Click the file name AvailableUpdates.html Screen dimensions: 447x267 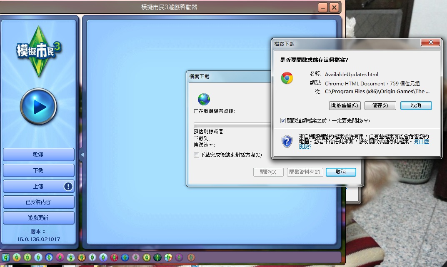point(352,75)
